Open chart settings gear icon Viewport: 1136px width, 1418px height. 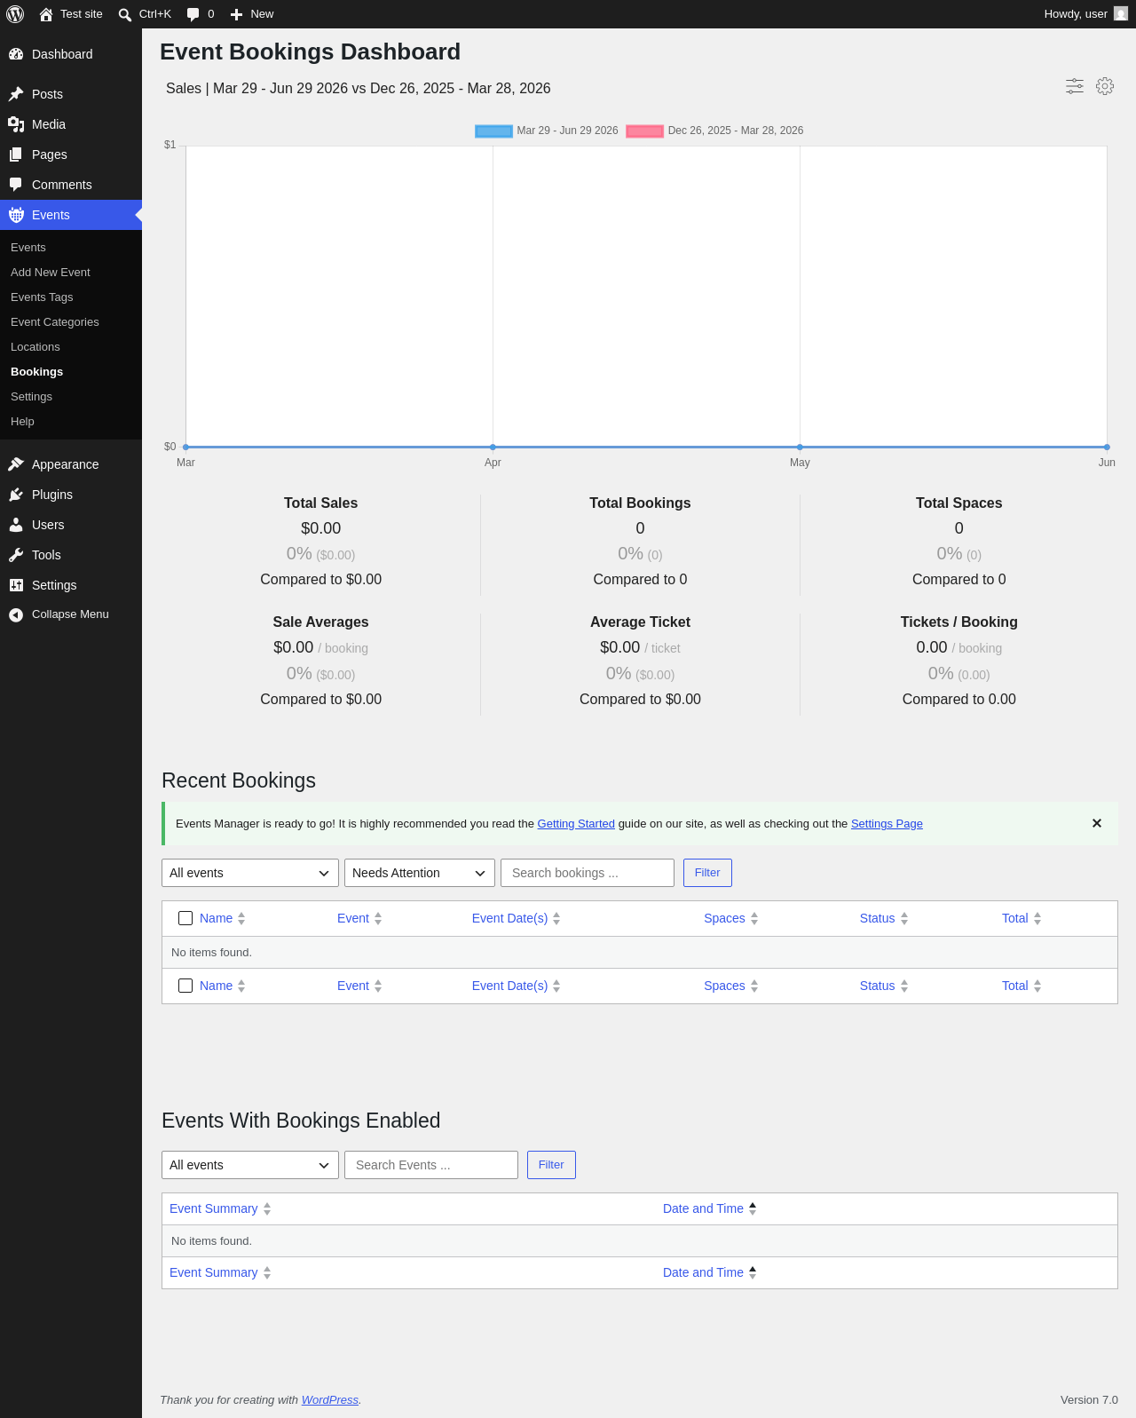1105,86
